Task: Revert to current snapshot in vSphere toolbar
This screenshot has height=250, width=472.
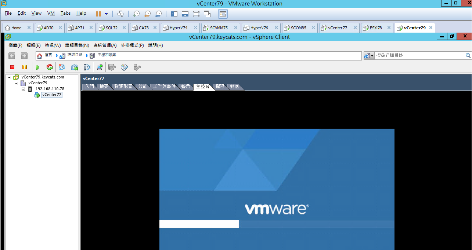Action: [x=75, y=67]
